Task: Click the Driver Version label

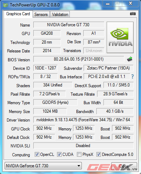Action: click(x=18, y=120)
